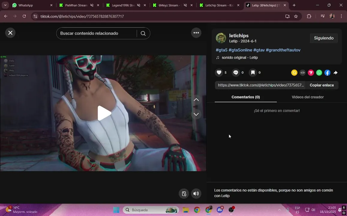The height and width of the screenshot is (216, 347).
Task: Open the weather widget on taskbar
Action: coord(22,210)
